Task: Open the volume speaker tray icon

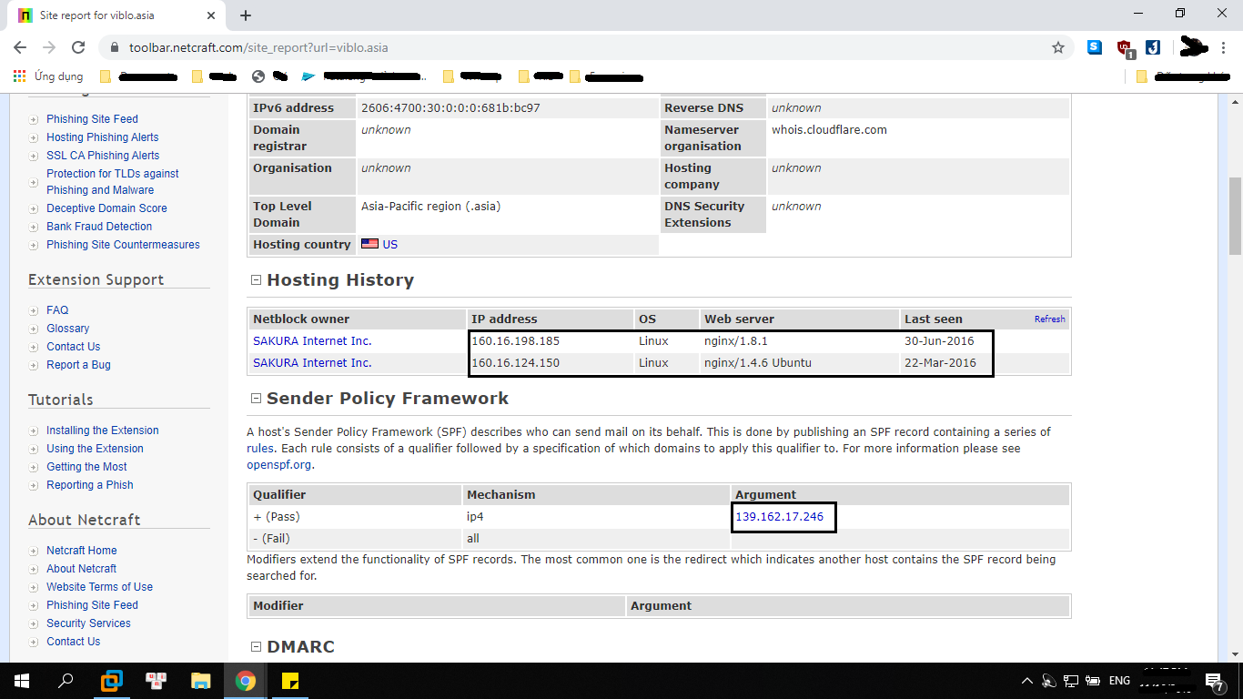Action: [x=1048, y=681]
